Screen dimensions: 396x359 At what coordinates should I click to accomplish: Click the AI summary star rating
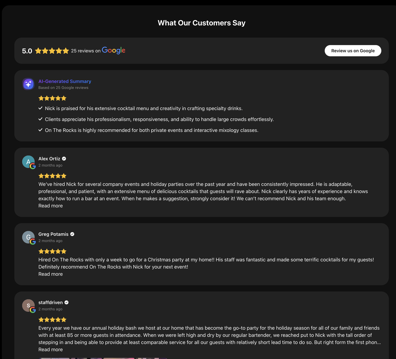pyautogui.click(x=52, y=98)
